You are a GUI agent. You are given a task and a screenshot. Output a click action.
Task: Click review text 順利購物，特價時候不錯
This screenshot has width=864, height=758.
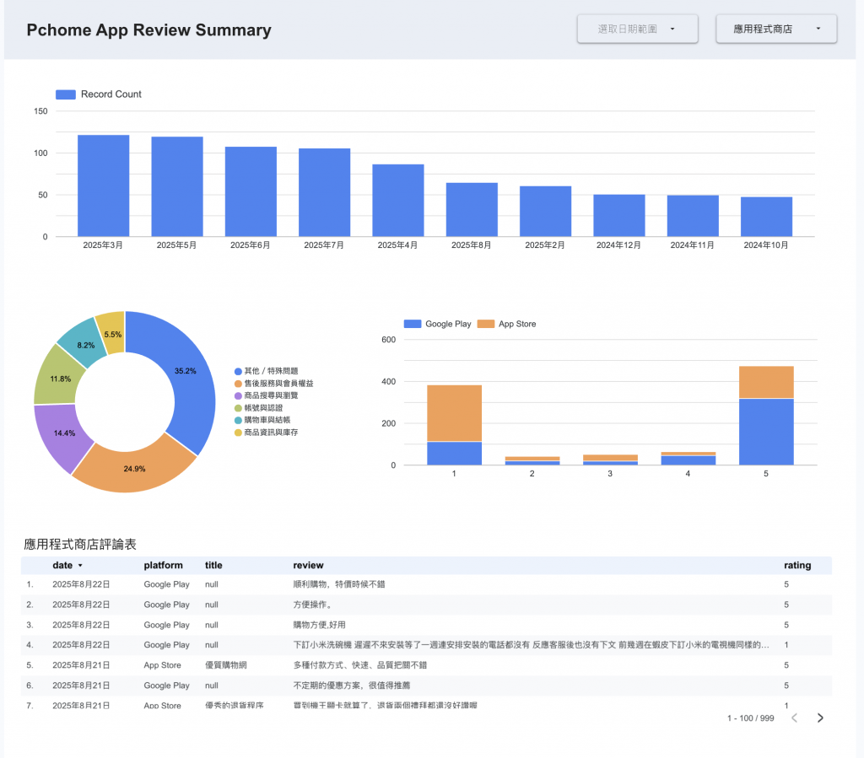click(x=339, y=584)
